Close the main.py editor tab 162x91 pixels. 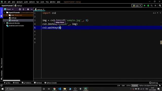tap(44, 9)
